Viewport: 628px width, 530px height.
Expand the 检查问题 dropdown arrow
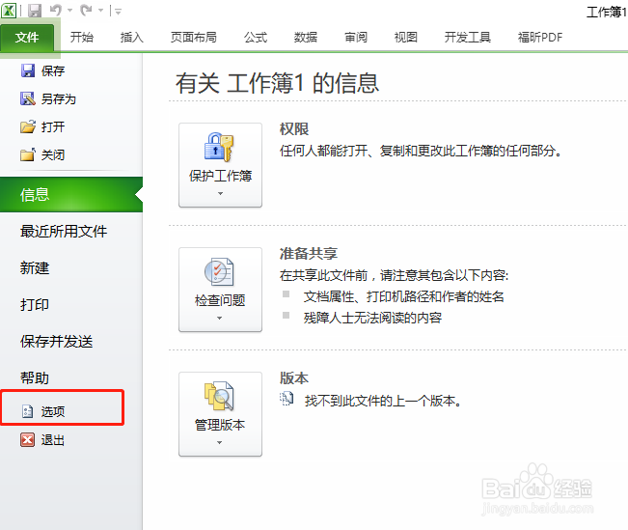[220, 318]
